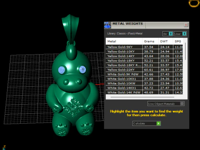Click the vertical scrollbar of metals table
Screen dimensions: 200x150
(185, 51)
